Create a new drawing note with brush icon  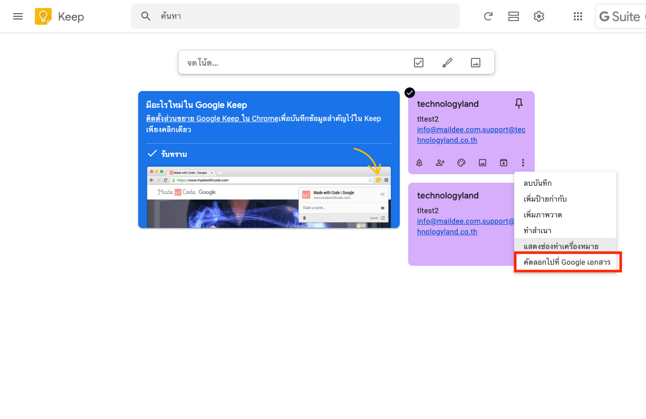[x=447, y=63]
